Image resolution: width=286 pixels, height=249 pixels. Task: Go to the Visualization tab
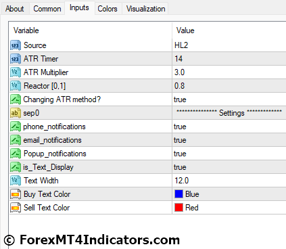[x=145, y=9]
